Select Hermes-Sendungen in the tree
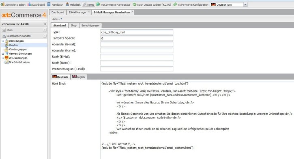 (x=20, y=54)
